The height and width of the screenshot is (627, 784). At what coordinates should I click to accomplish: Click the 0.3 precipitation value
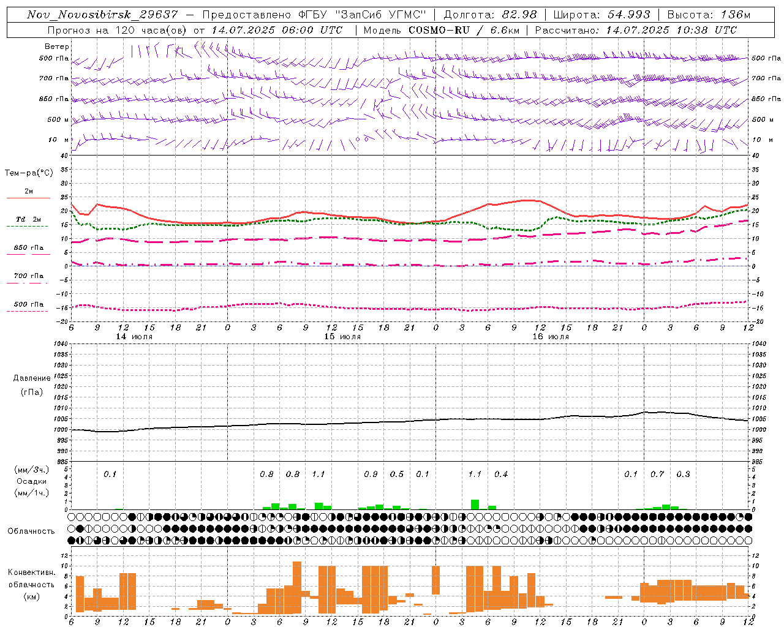click(683, 475)
